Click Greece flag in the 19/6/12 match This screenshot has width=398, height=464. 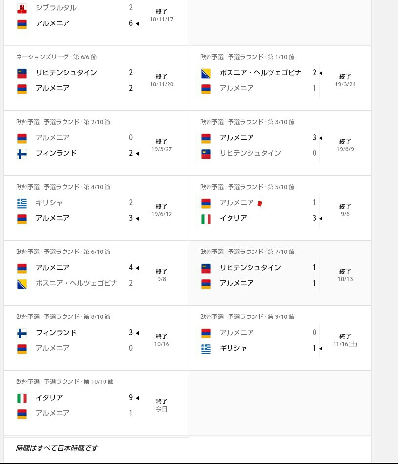[x=22, y=203]
